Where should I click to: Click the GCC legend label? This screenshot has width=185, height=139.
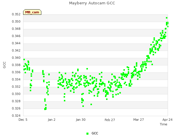pos(95,133)
